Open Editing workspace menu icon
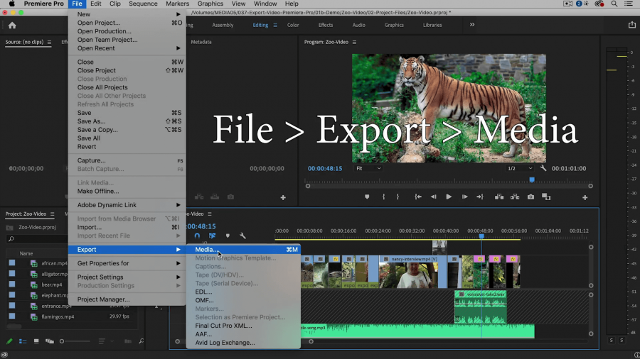The image size is (640, 359). pos(275,26)
